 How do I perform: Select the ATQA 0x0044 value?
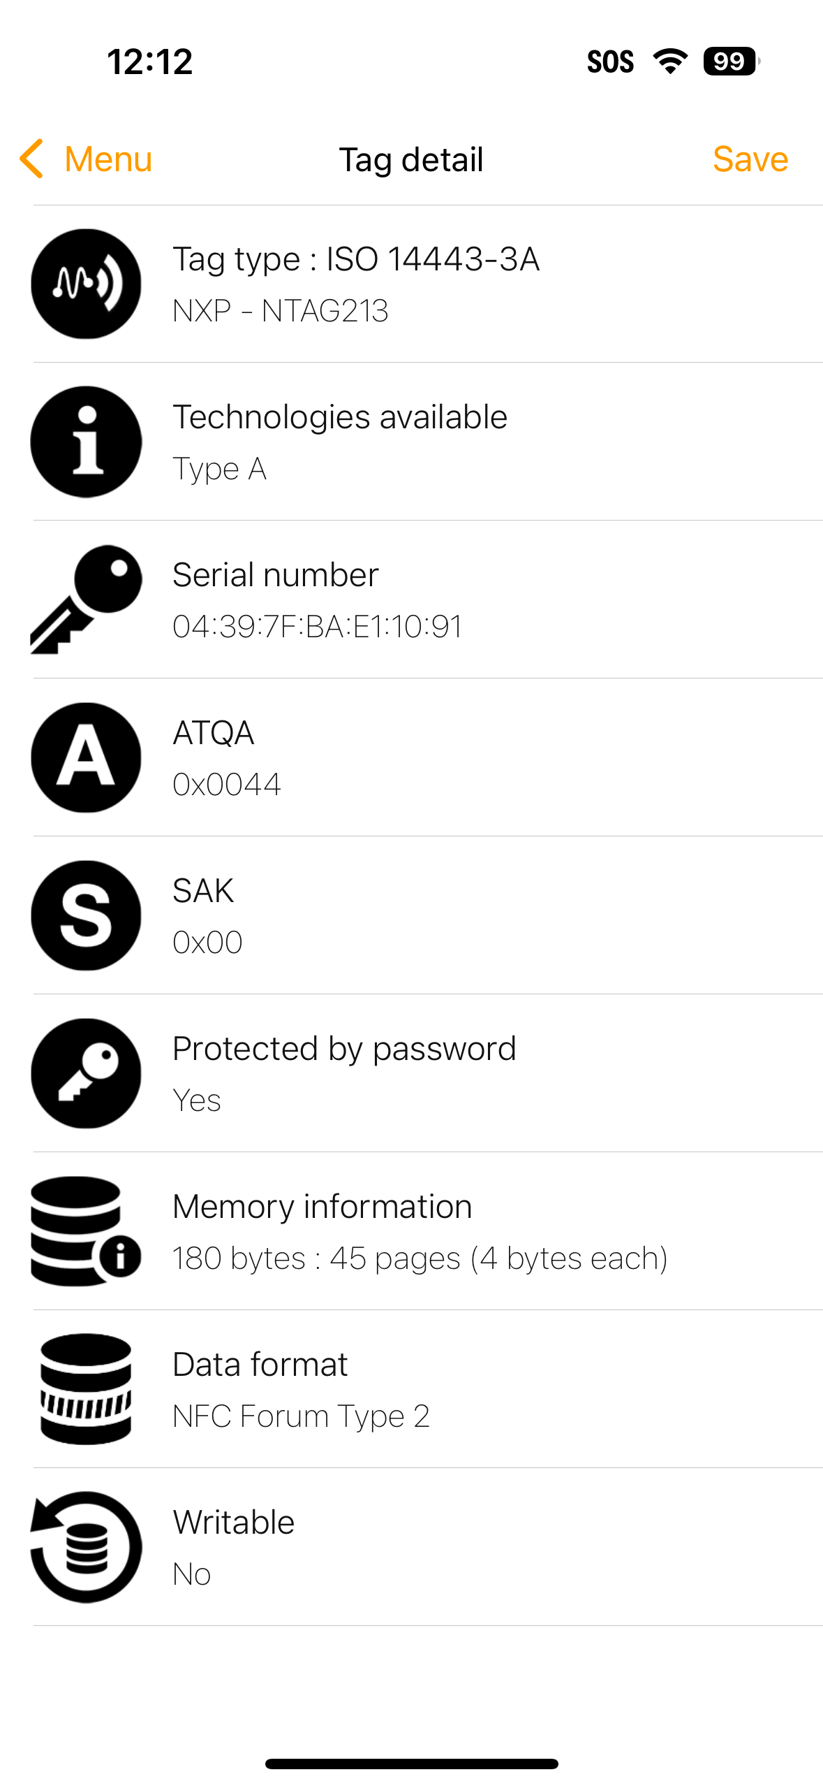pos(227,784)
